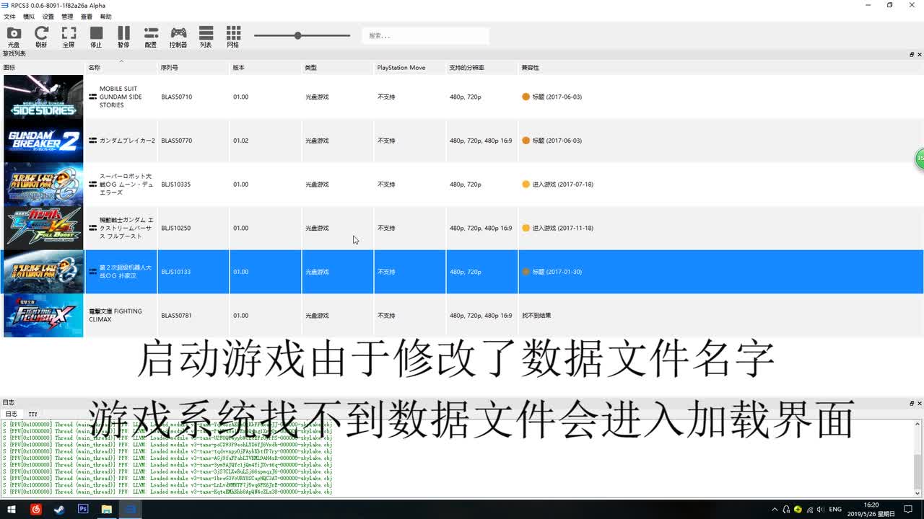Switch to 网格 grid view icon
Viewport: 924px width, 519px height.
click(233, 37)
